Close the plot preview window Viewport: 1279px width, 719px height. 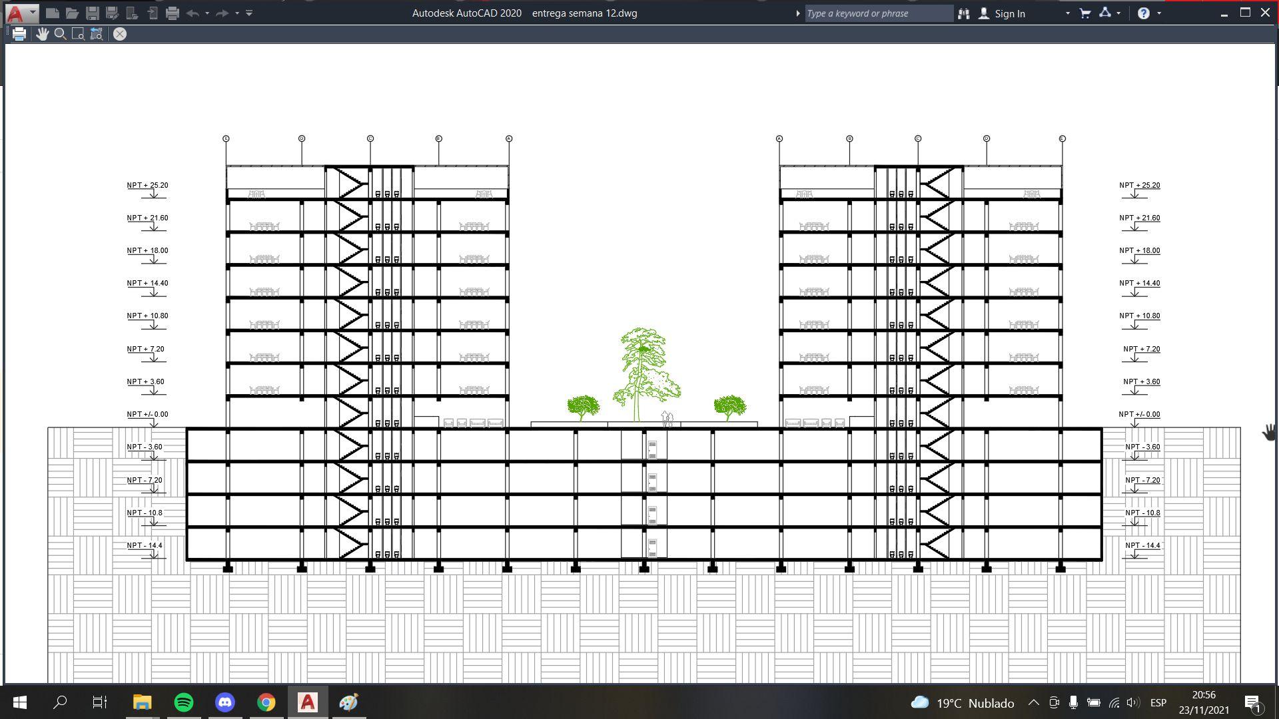120,34
